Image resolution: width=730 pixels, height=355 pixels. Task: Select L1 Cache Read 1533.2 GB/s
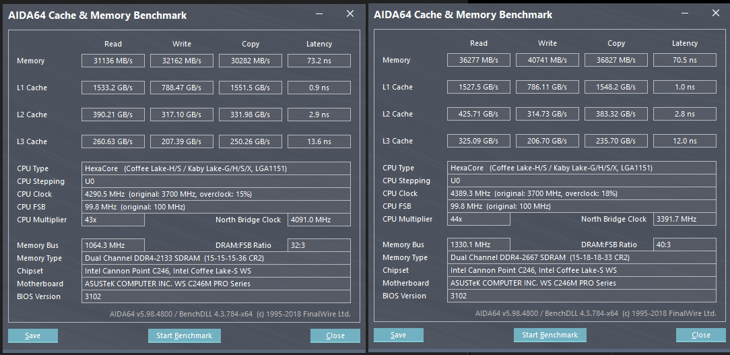pyautogui.click(x=113, y=88)
